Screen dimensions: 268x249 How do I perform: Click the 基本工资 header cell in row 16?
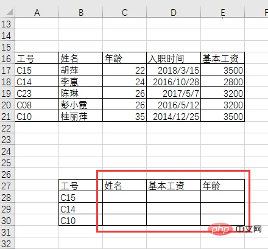(223, 58)
